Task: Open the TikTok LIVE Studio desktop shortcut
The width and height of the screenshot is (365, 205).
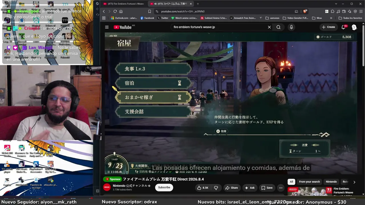Action: [x=7, y=150]
